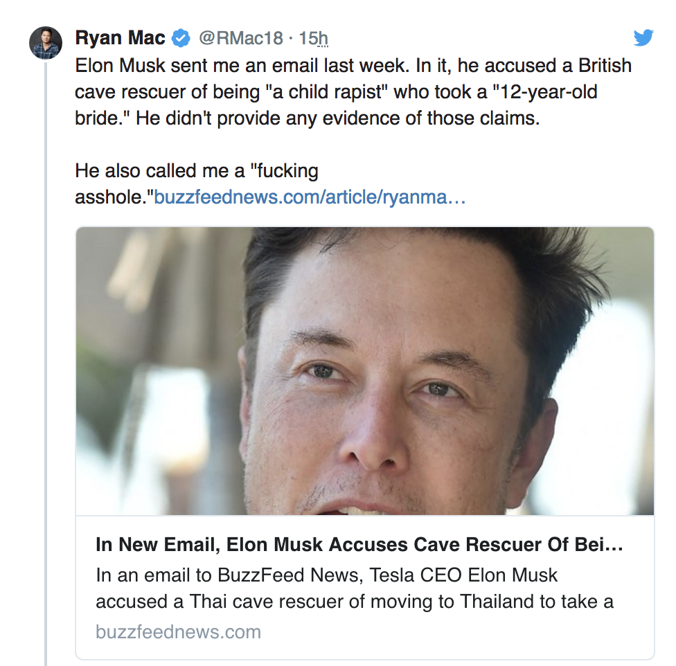Click the article preview photo
Screen dimensions: 676x666
364,371
